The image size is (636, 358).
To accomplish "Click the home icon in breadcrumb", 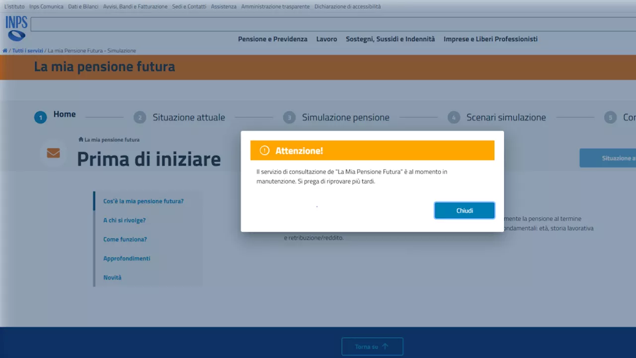I will pyautogui.click(x=5, y=51).
